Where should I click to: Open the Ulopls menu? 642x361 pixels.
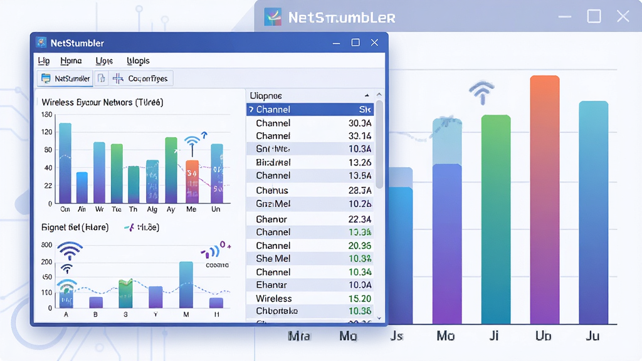coord(138,61)
